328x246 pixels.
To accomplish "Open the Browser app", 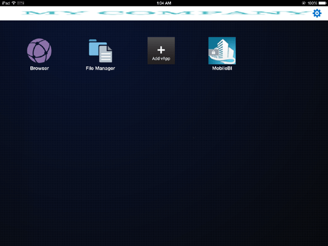I will click(x=39, y=50).
